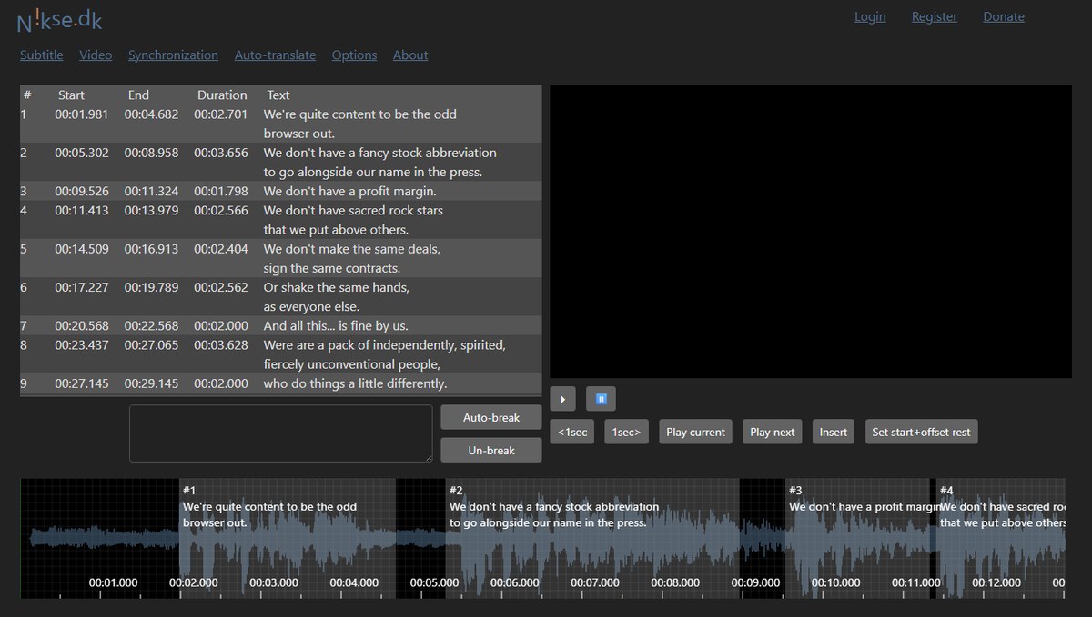The height and width of the screenshot is (617, 1092).
Task: Click the subtitle text edit box
Action: tap(281, 433)
